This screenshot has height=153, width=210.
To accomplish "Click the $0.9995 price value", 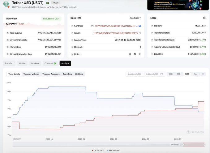I will 12,24.
